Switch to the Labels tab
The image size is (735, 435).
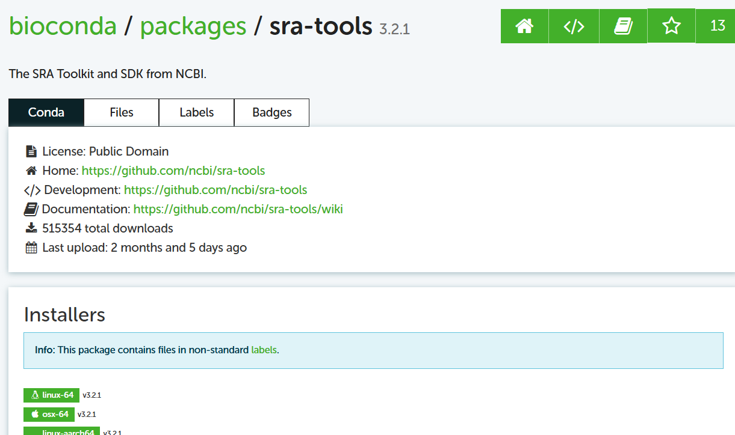click(x=197, y=112)
